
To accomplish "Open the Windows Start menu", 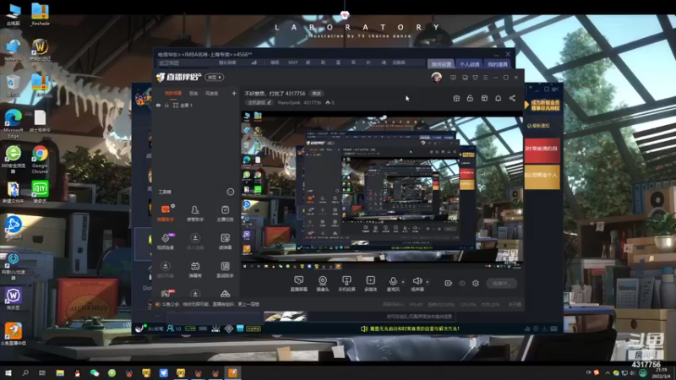I will point(8,373).
